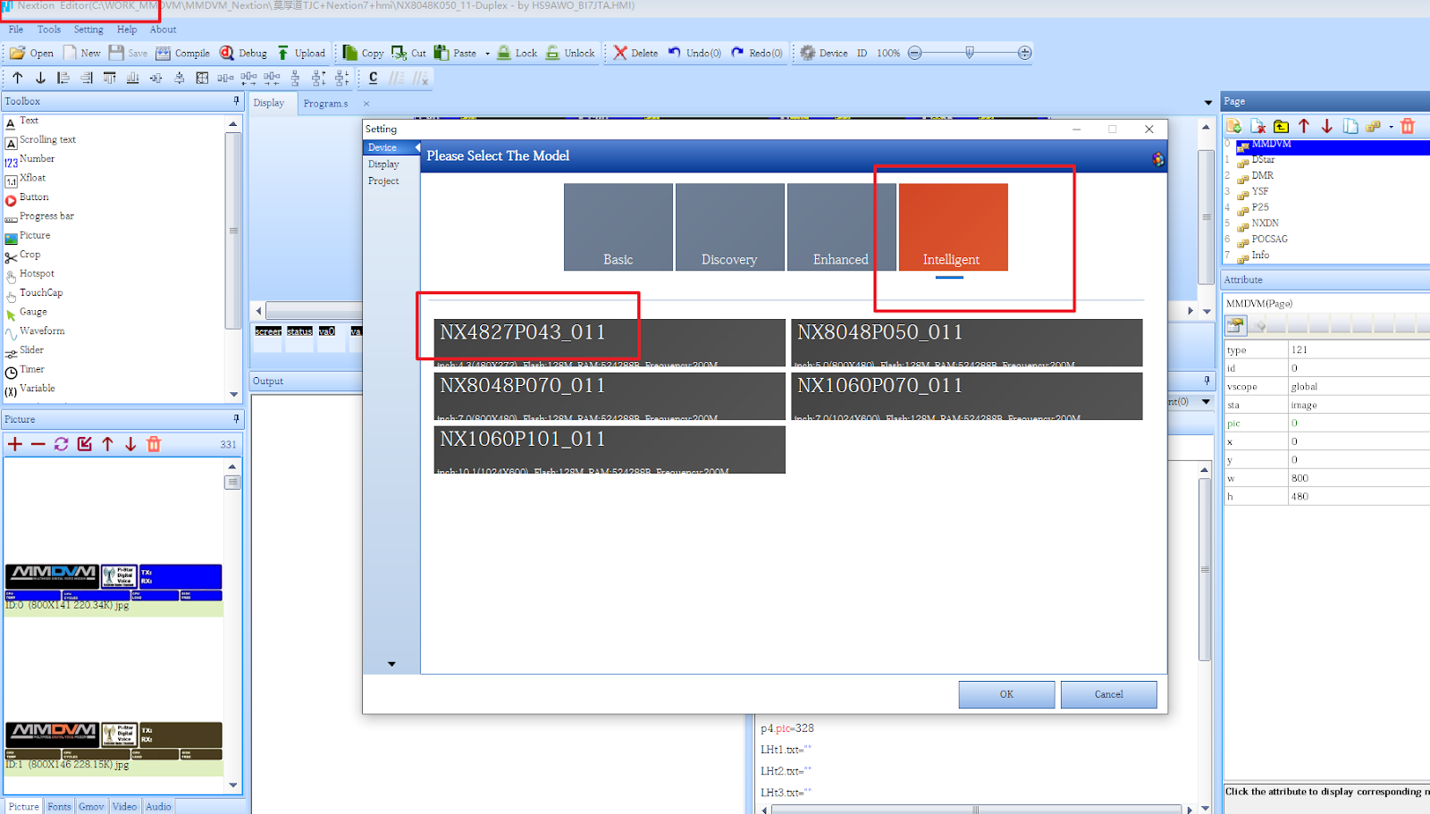
Task: Click the move page up arrow in Page panel
Action: pyautogui.click(x=1304, y=126)
